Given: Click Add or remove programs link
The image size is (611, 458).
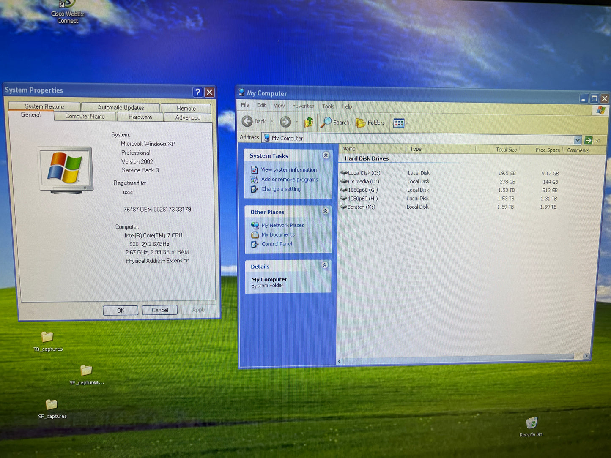Looking at the screenshot, I should tap(290, 179).
